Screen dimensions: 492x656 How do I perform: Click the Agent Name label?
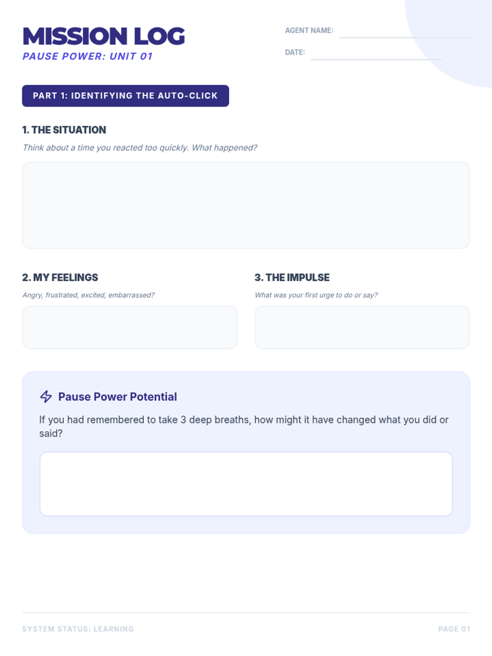(x=309, y=30)
